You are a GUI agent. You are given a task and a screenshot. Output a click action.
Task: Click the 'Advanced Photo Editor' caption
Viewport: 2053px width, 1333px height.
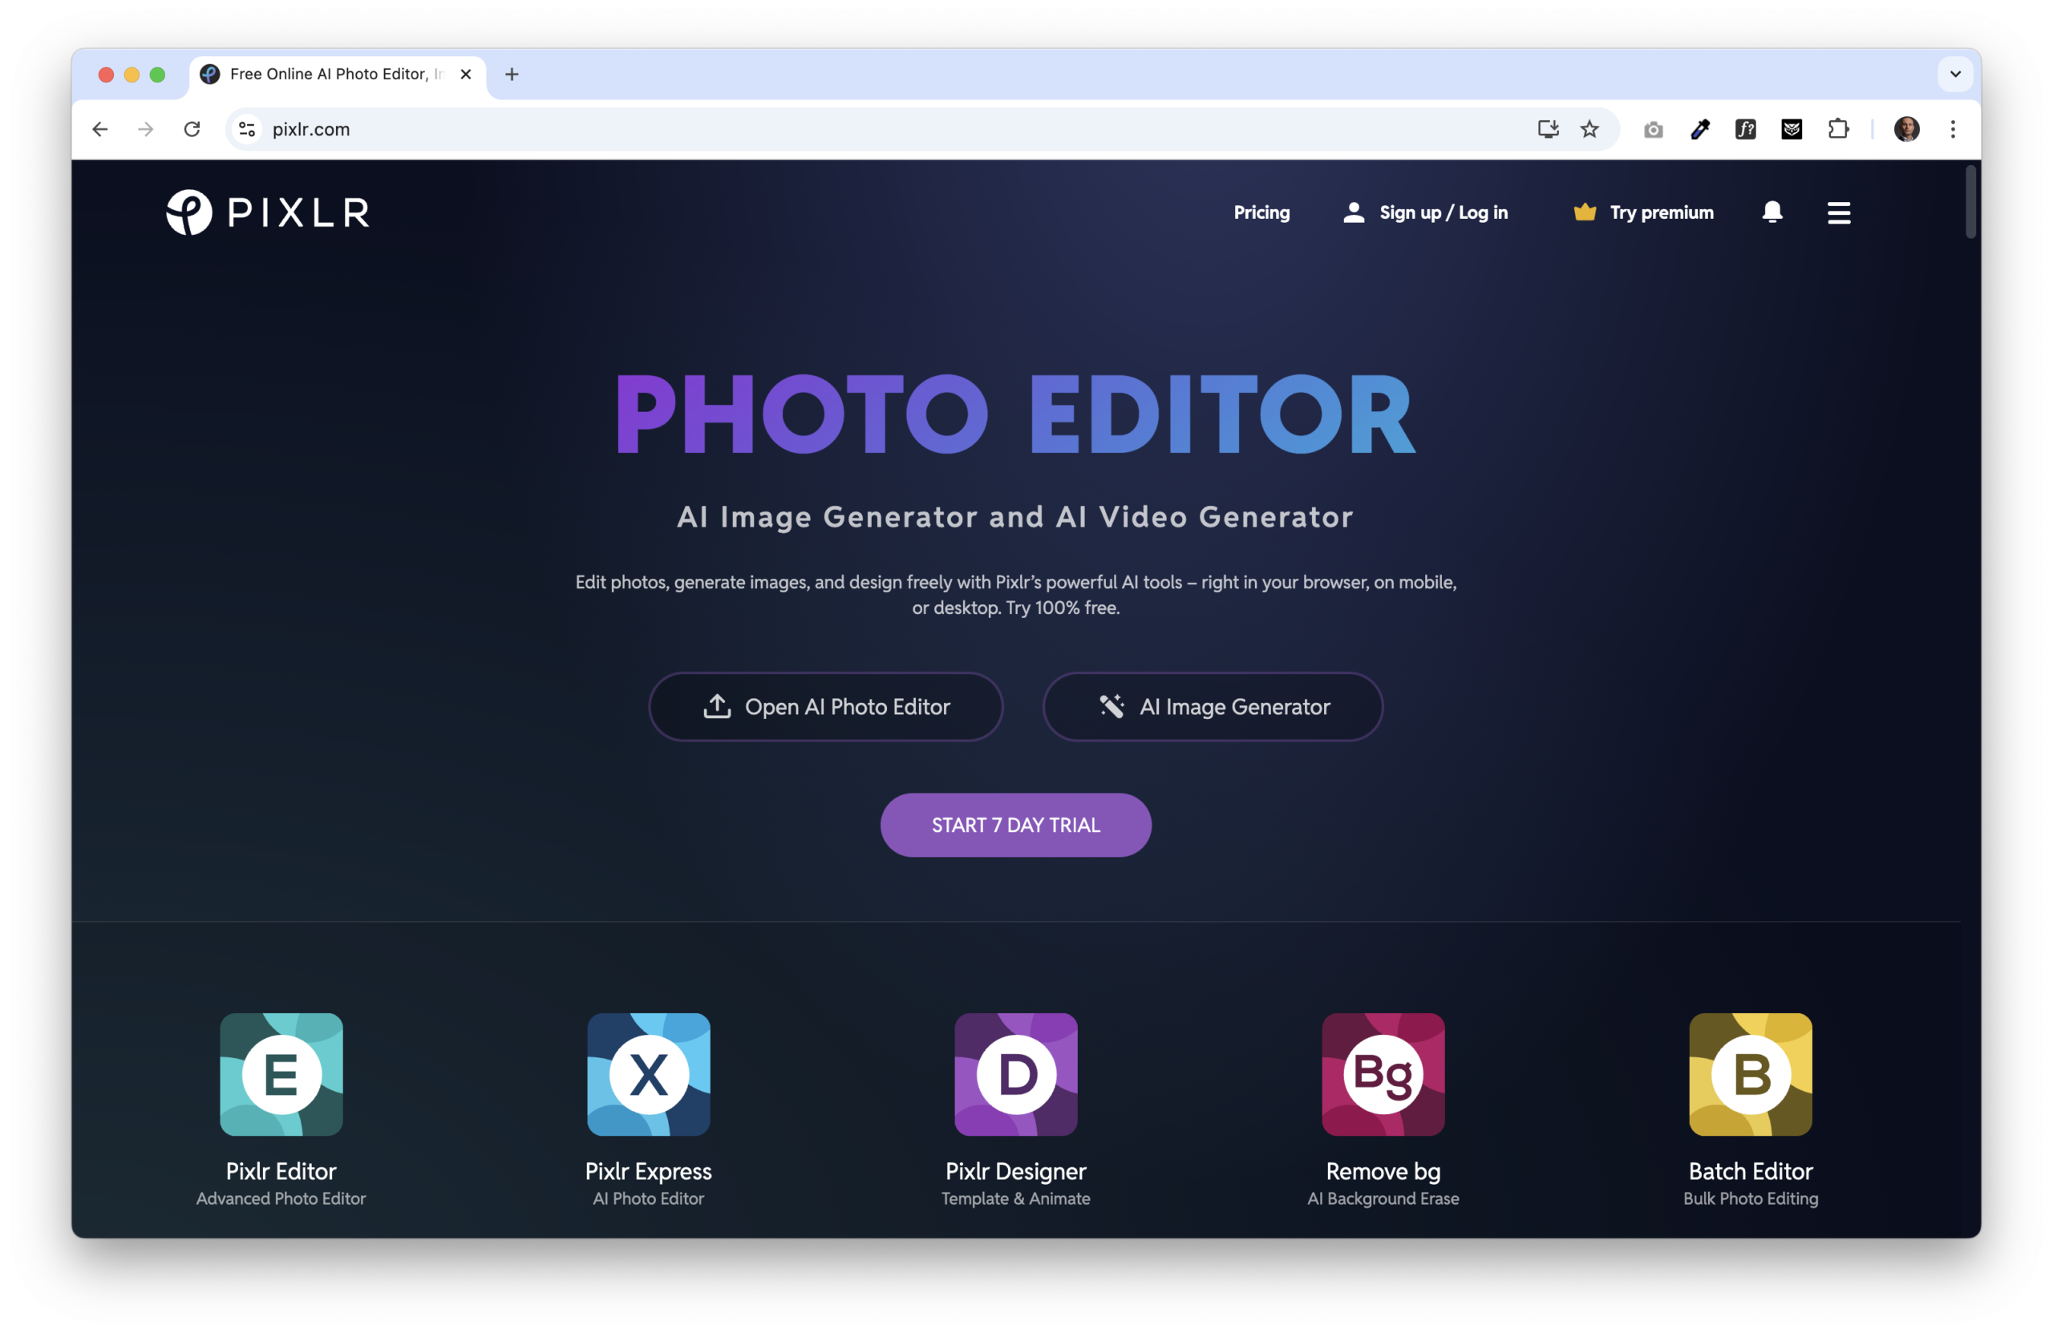point(281,1198)
